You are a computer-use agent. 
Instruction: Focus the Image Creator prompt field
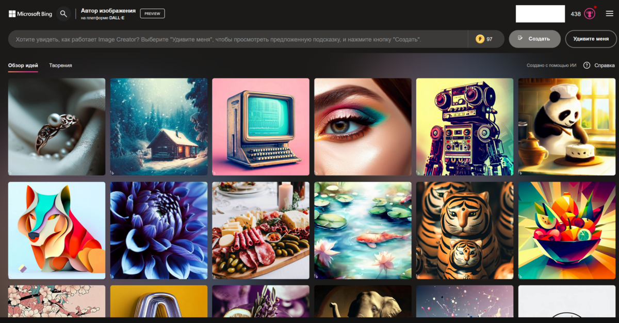[238, 39]
